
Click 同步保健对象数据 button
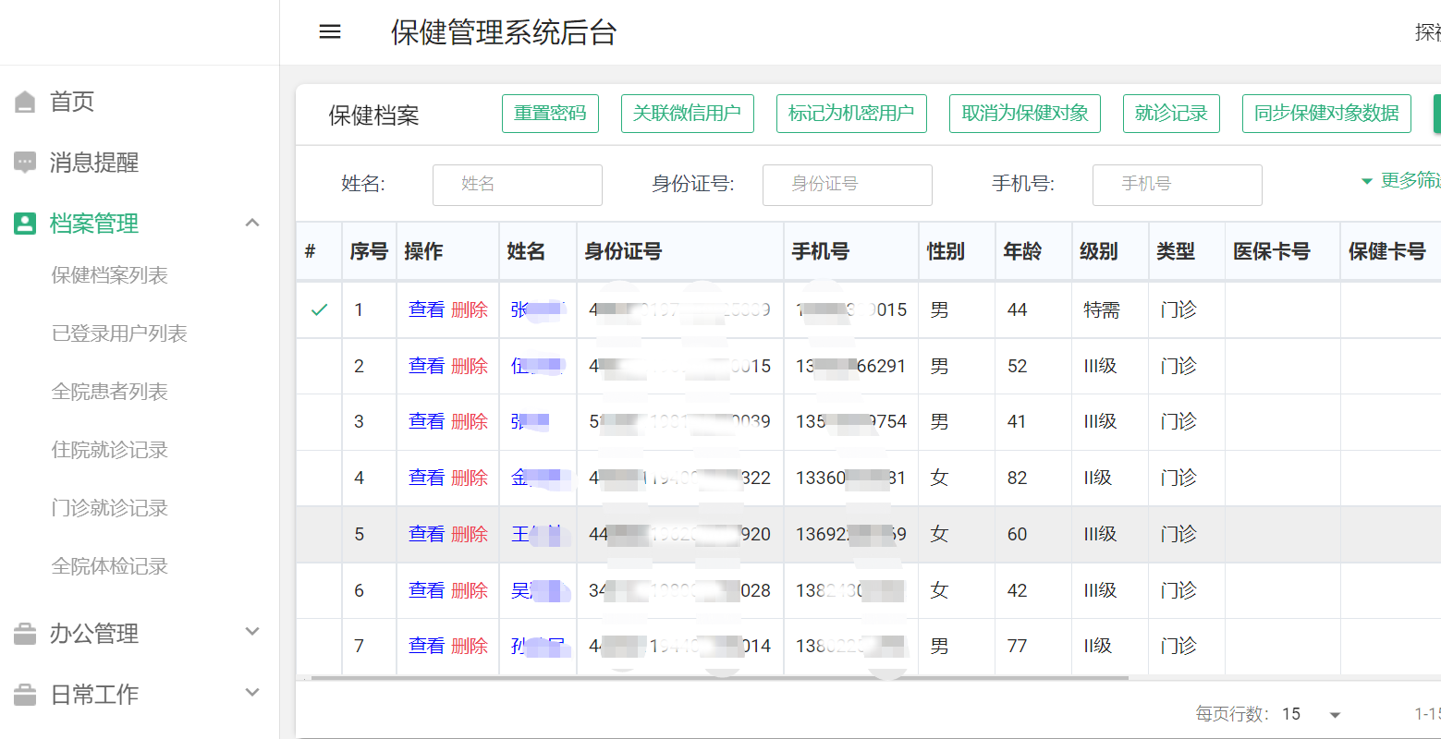tap(1325, 114)
